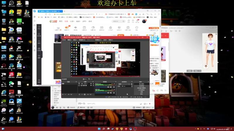The width and height of the screenshot is (234, 131).
Task: Open OBS Help menu (帮助)
Action: [111, 40]
